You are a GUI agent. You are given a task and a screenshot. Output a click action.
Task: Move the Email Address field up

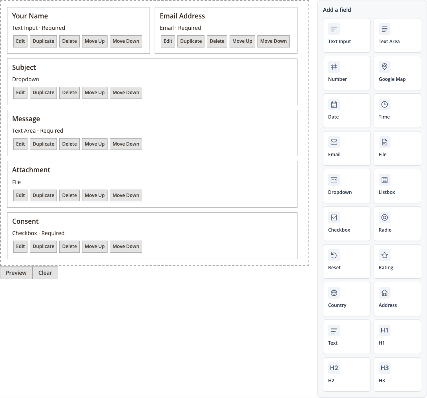pyautogui.click(x=243, y=41)
